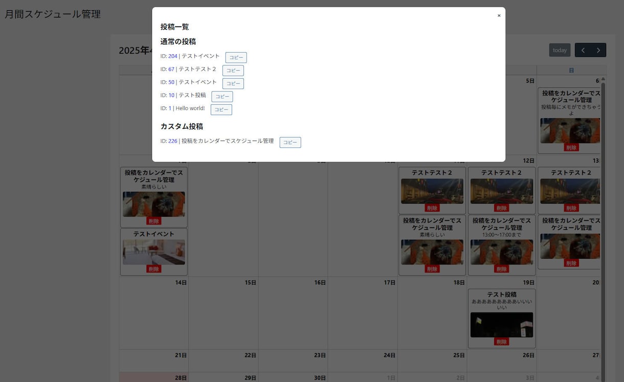624x382 pixels.
Task: Delete the テストテスト２ event on the 13th
Action: coord(571,208)
